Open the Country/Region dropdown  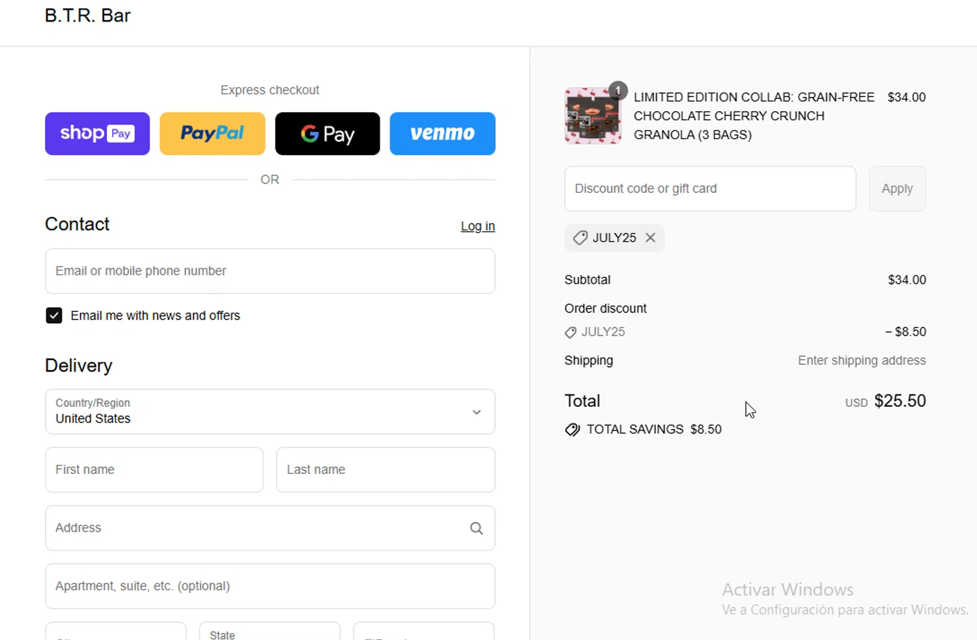tap(270, 411)
